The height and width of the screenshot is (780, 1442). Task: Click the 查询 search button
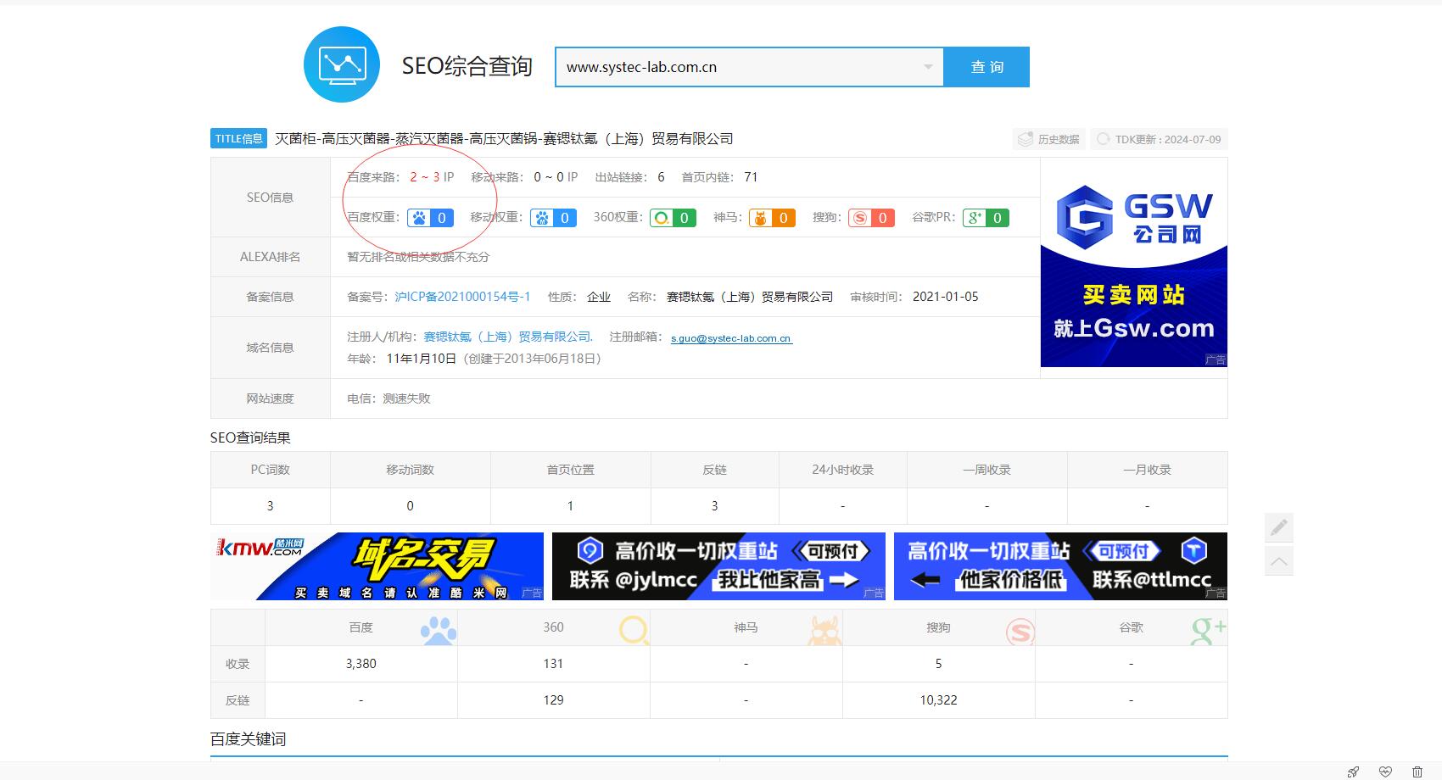[986, 67]
